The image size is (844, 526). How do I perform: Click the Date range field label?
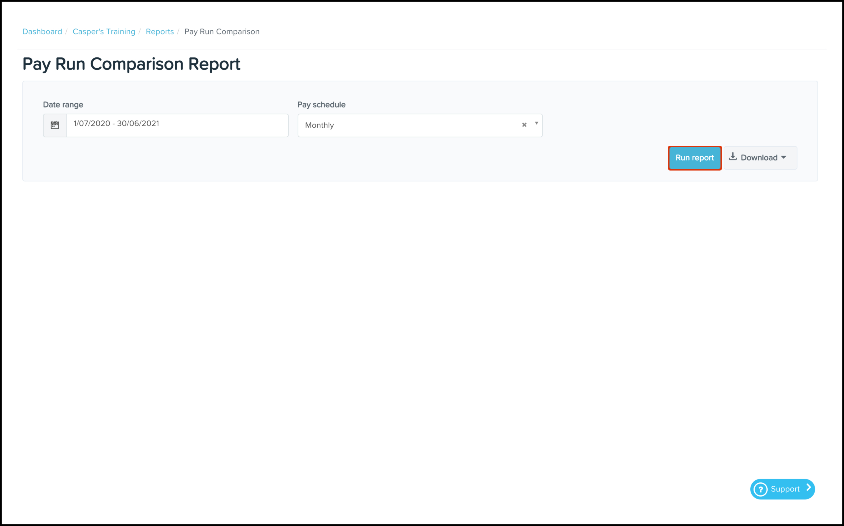(63, 105)
